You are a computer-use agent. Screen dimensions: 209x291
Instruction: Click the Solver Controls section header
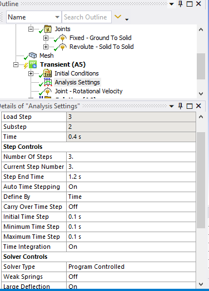tap(98, 257)
